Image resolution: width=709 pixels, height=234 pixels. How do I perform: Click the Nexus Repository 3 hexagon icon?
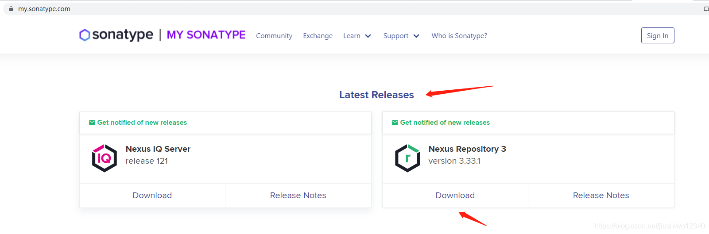pos(407,158)
